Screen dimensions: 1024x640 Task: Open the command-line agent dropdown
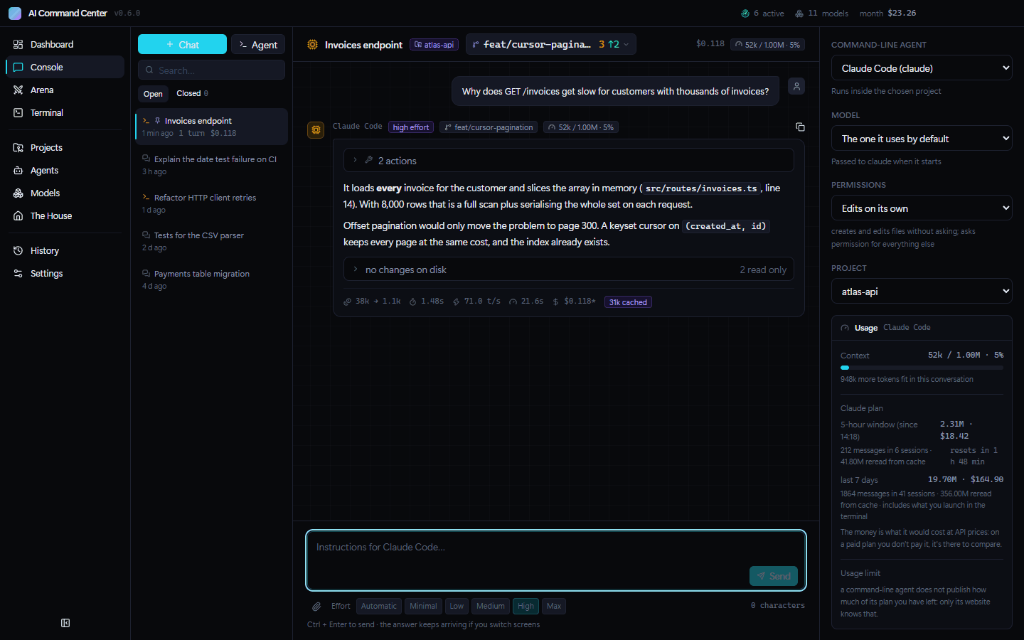click(x=922, y=68)
